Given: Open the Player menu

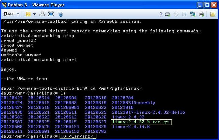Looking at the screenshot, I should pyautogui.click(x=9, y=14).
